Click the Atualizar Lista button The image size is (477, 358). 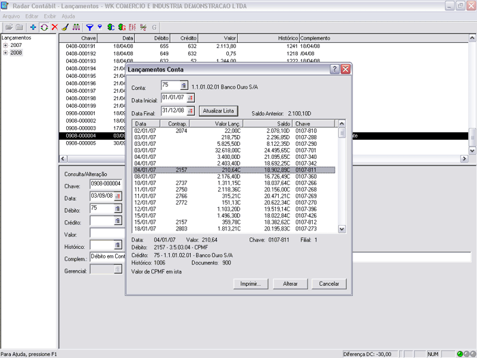(219, 110)
